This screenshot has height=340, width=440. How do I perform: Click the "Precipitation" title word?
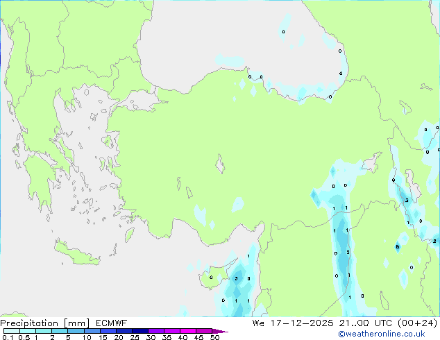click(29, 323)
